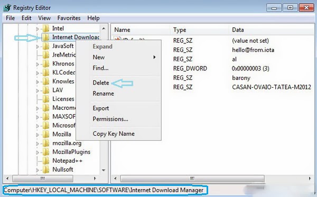Click the Microsoft folder icon
Screen dimensions: 317x197
(x=46, y=125)
